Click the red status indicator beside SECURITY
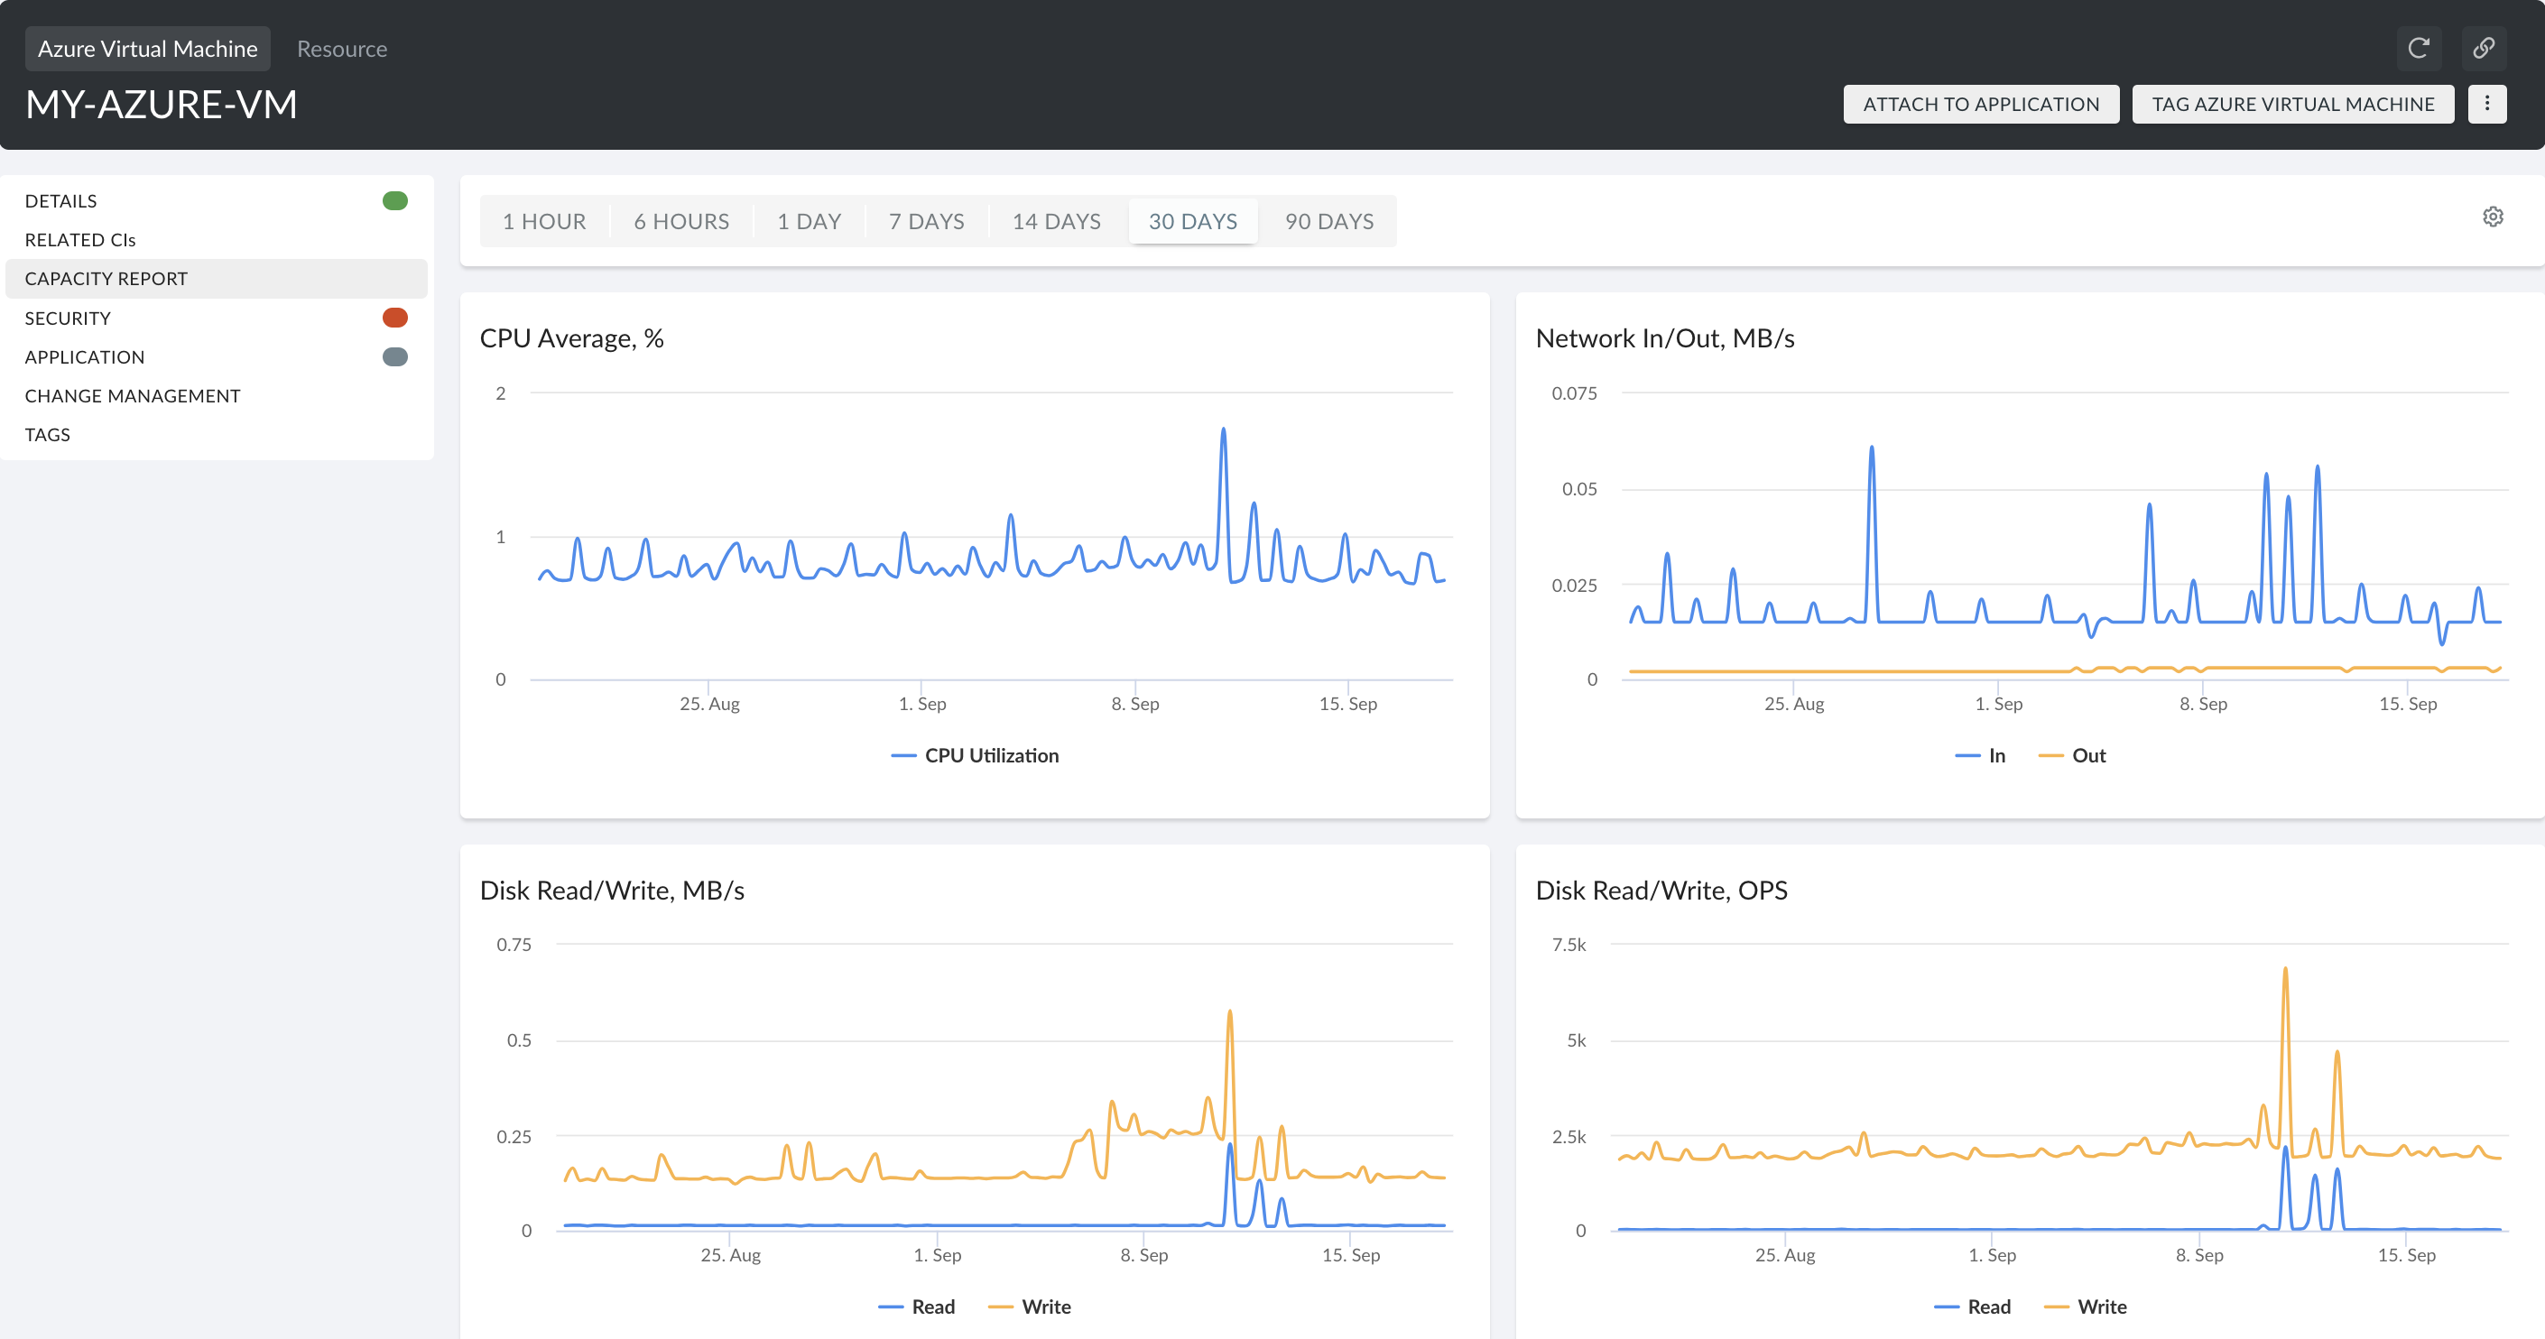 coord(394,317)
